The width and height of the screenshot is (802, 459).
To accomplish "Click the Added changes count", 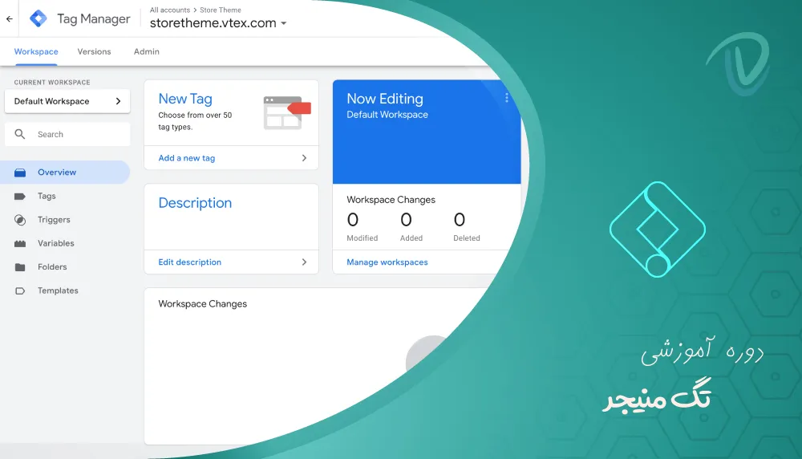I will (406, 220).
